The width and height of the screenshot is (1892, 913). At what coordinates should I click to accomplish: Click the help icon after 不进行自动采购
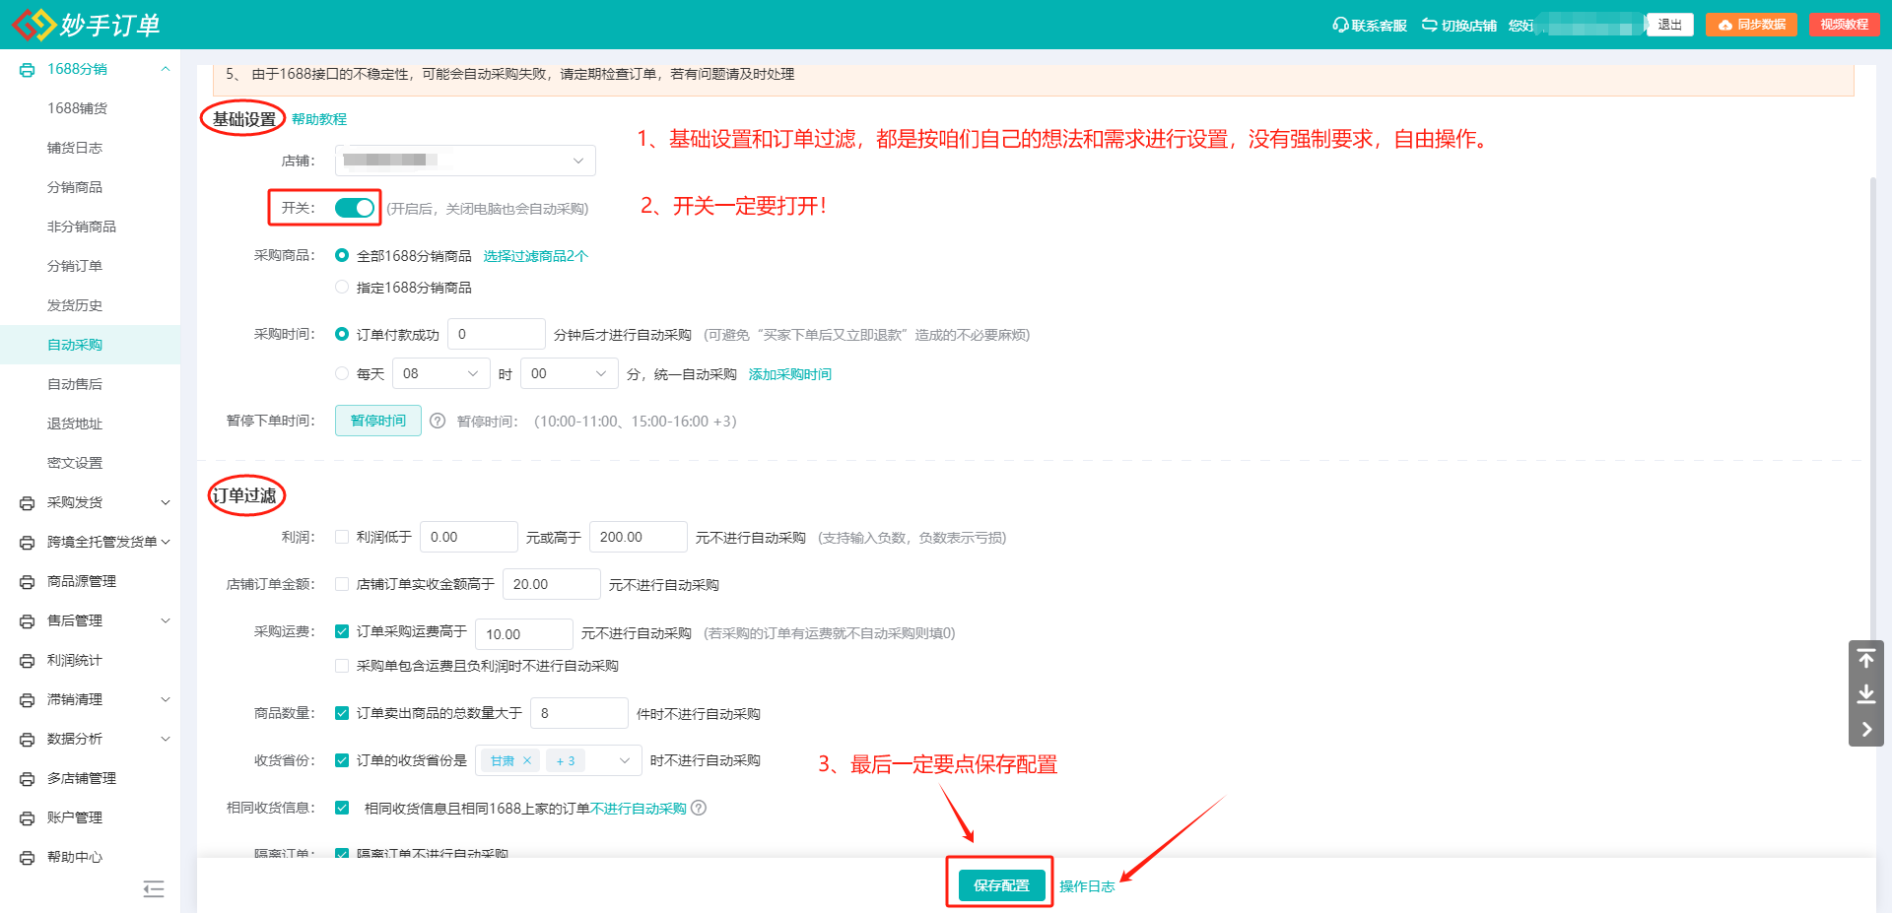(699, 808)
